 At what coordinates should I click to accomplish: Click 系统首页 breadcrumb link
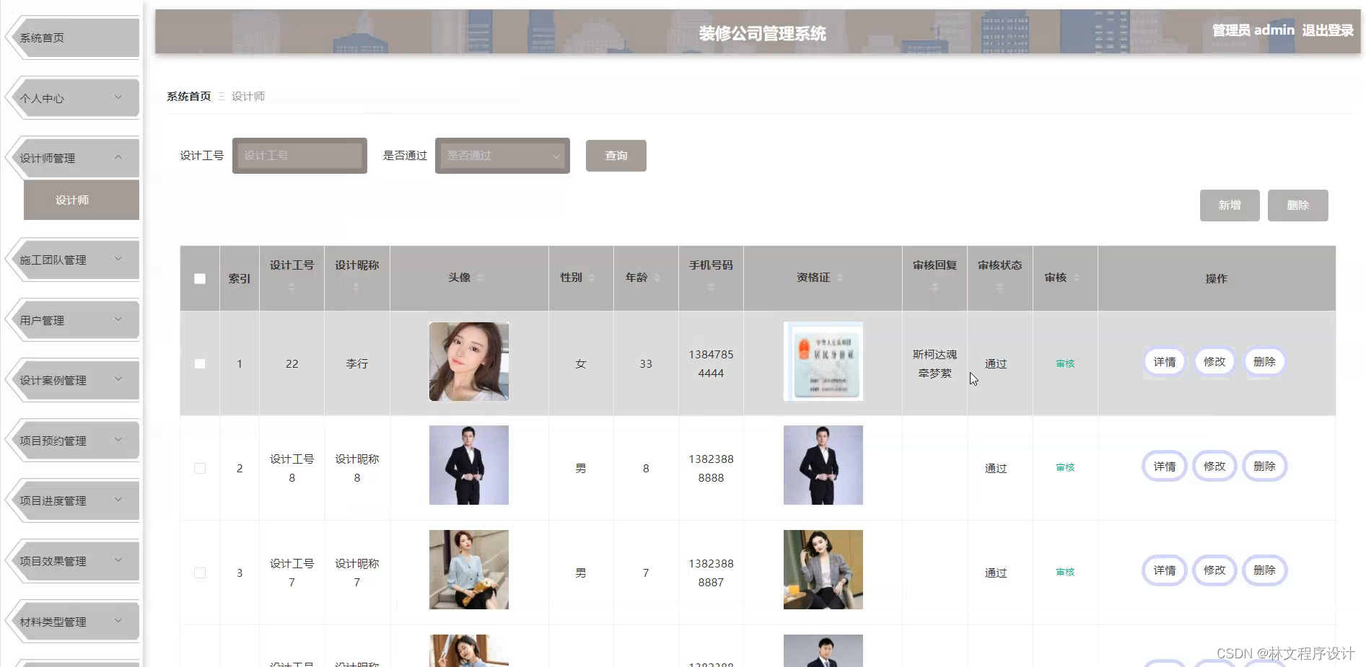click(x=188, y=96)
